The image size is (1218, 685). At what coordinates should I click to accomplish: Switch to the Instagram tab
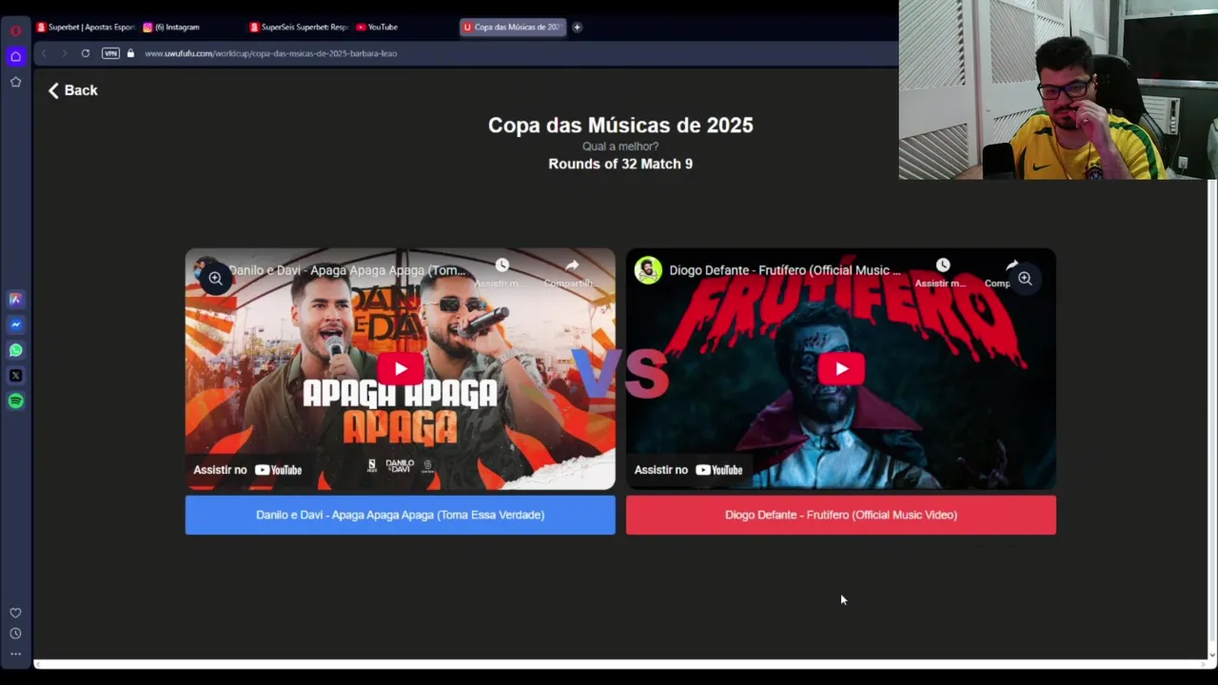click(x=190, y=27)
